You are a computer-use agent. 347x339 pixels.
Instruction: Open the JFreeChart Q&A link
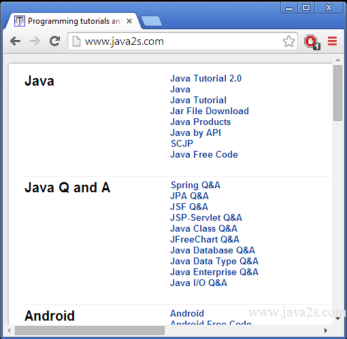tap(205, 239)
